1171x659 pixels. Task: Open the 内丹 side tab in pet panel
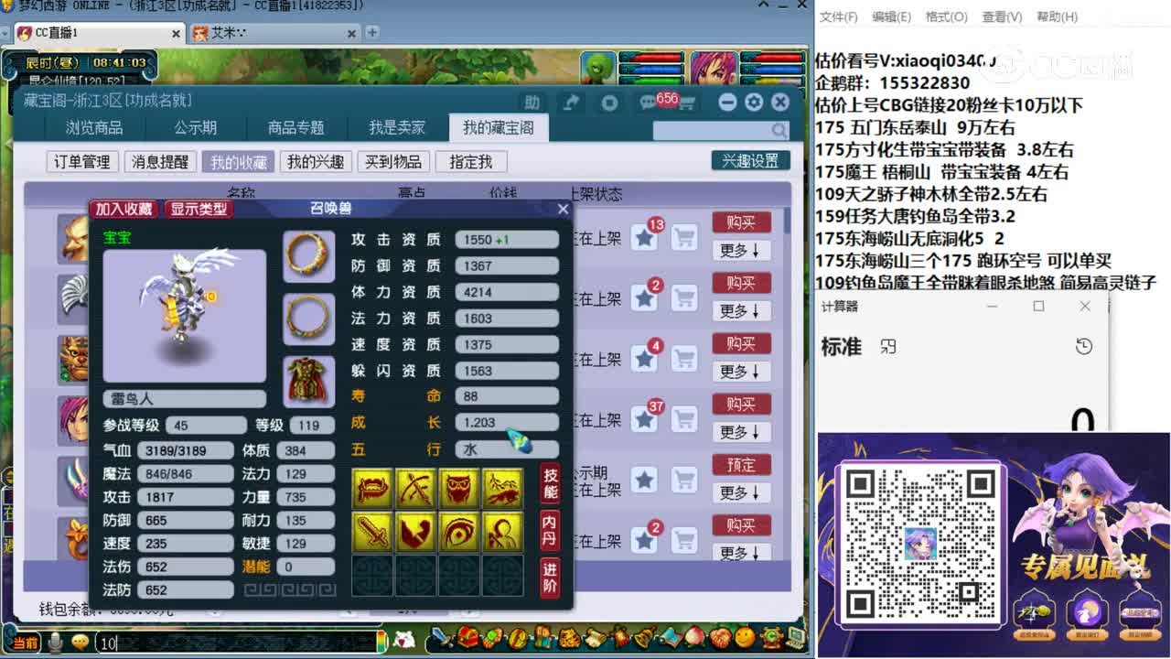pos(550,530)
